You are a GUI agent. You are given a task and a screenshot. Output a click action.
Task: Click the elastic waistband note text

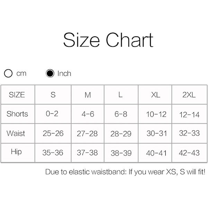125,172
